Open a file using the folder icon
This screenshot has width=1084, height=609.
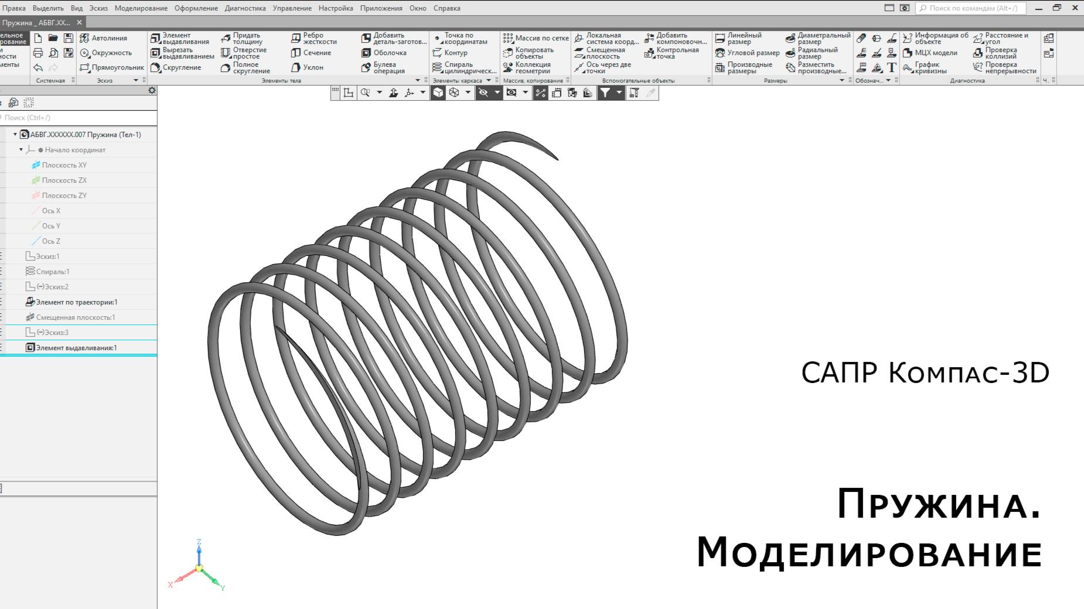[x=53, y=38]
